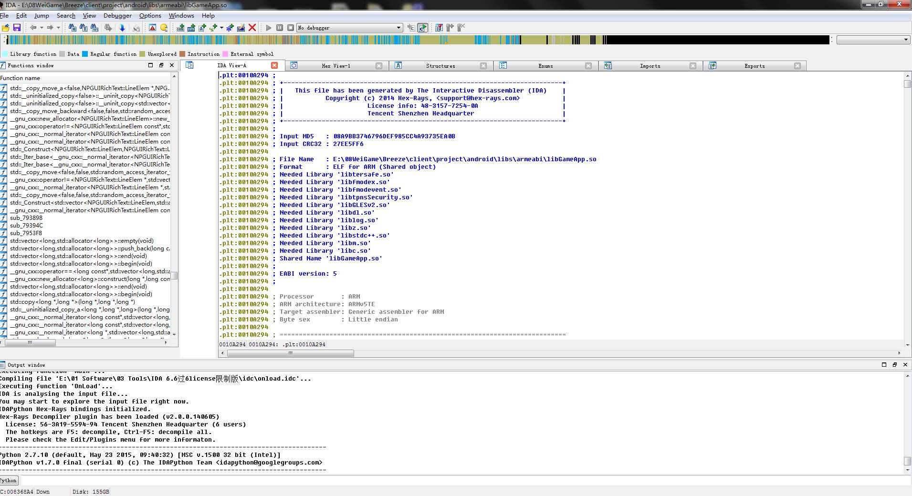This screenshot has width=912, height=496.
Task: Open the empty dropdown right of the navigation band
Action: click(873, 40)
